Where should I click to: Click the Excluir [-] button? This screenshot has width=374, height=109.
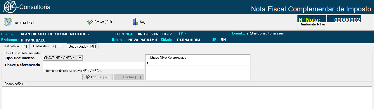(129, 77)
